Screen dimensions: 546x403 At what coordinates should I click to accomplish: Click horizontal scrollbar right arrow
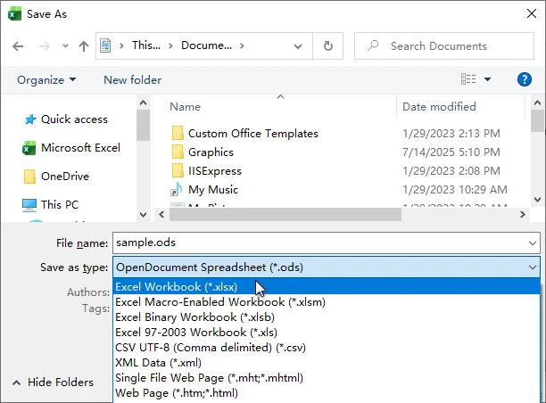tap(522, 214)
